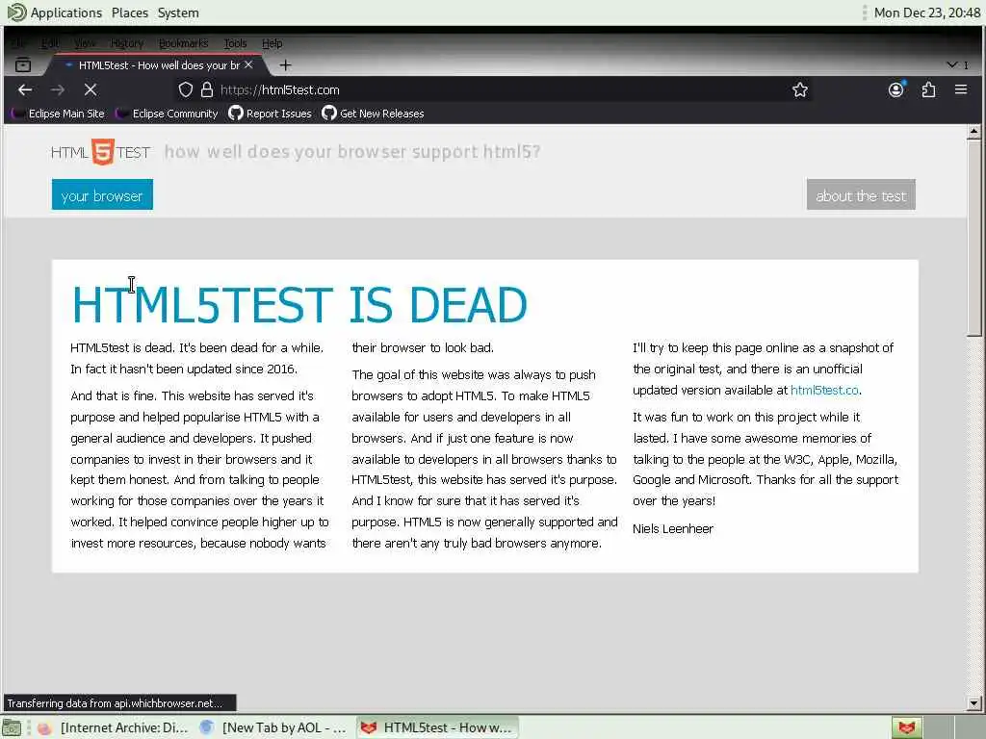Switch to HTML5test taskbar window
This screenshot has width=986, height=739.
(437, 727)
